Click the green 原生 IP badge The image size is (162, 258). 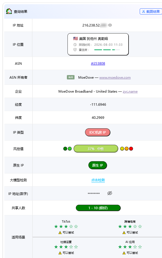click(98, 165)
